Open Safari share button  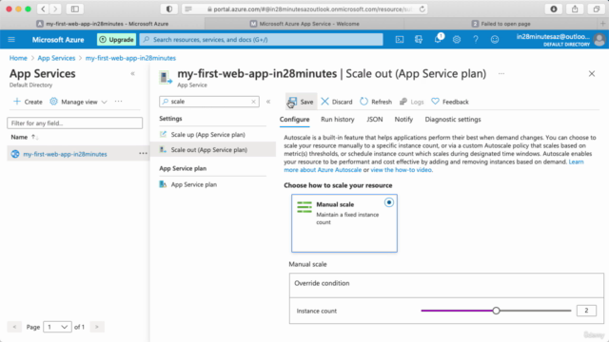coord(575,9)
